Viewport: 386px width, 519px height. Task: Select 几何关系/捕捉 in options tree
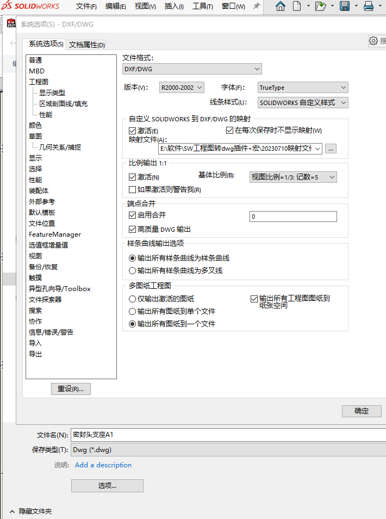[x=60, y=147]
